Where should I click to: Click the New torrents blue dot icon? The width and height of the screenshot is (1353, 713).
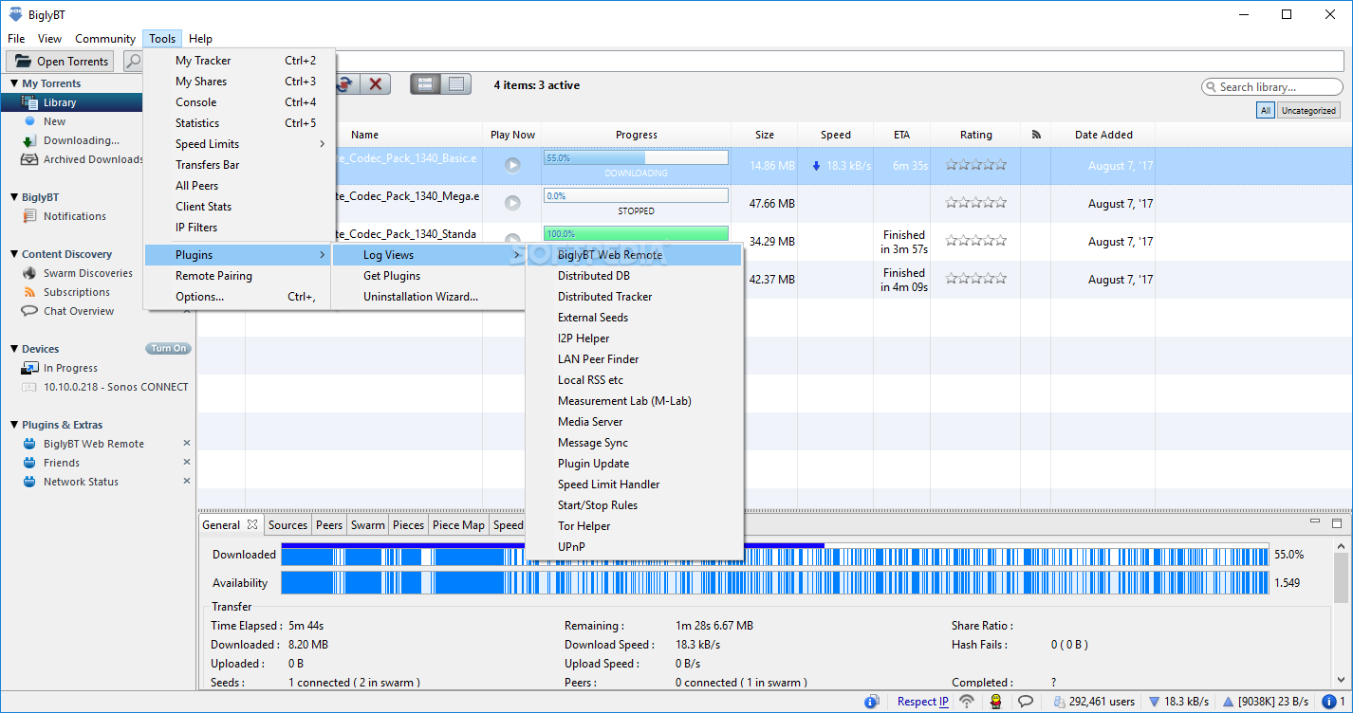[30, 121]
